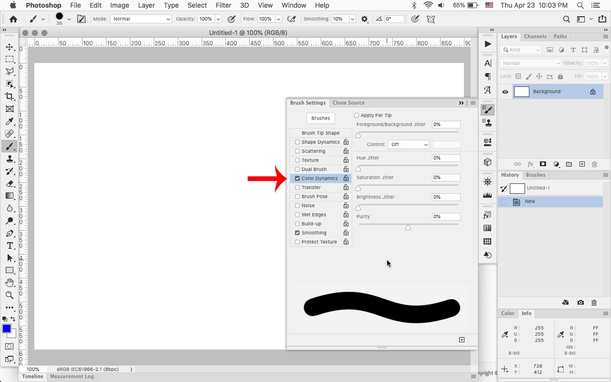Select the Lasso tool
Viewport: 611px width, 382px height.
pos(10,72)
